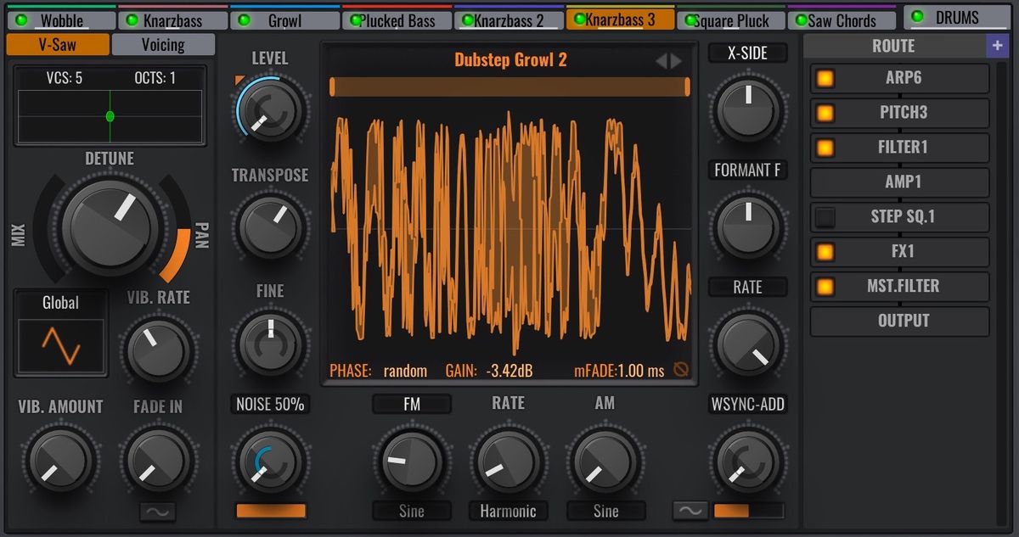
Task: Click the blue plus icon in the ROUTE header
Action: 999,45
